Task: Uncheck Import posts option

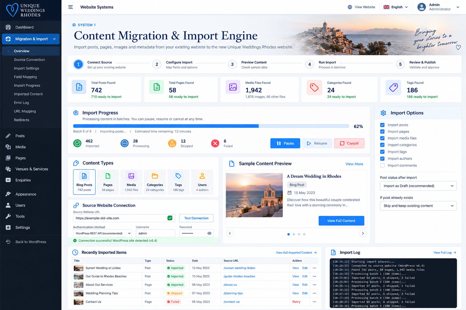Action: [x=382, y=125]
